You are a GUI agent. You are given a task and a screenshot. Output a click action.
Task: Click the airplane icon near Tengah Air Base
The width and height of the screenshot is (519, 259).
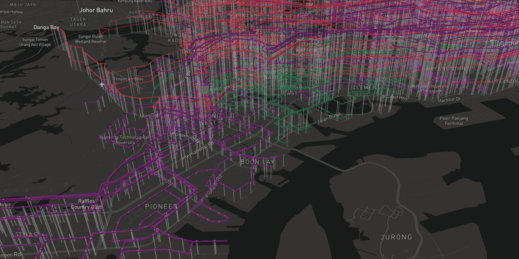point(102,84)
